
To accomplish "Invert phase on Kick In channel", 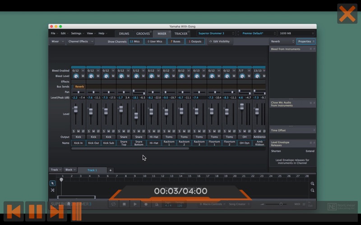I will coord(83,131).
